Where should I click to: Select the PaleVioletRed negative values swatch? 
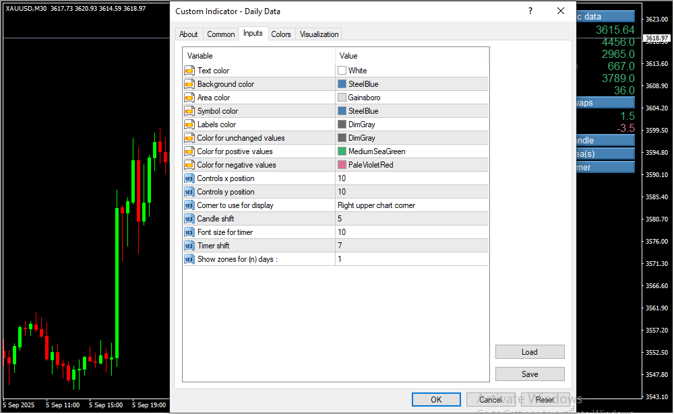coord(342,165)
